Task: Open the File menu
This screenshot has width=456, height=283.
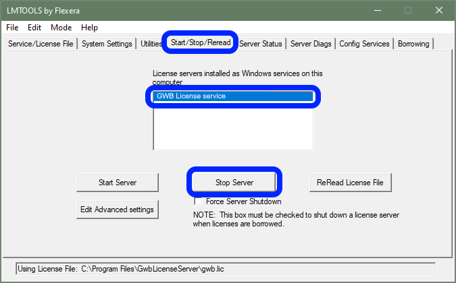Action: [x=12, y=28]
